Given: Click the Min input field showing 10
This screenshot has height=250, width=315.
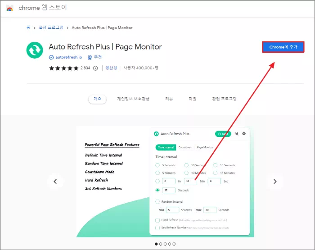Looking at the screenshot, I should pyautogui.click(x=190, y=181).
